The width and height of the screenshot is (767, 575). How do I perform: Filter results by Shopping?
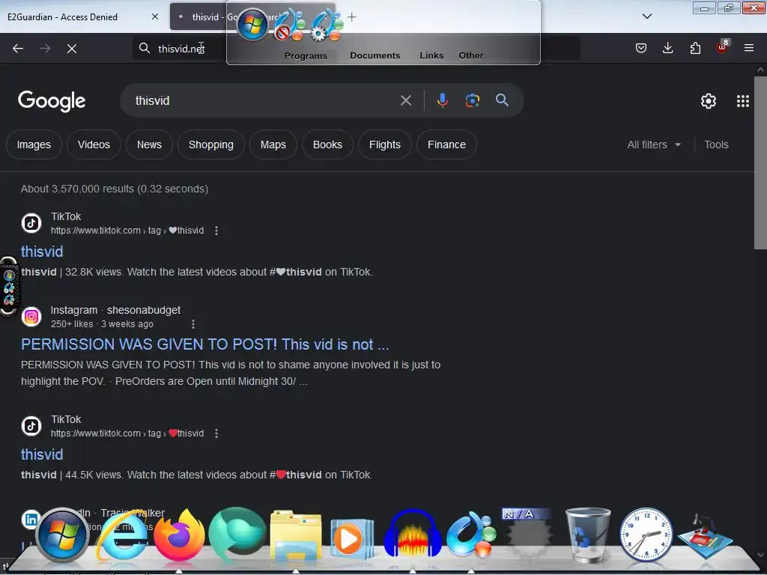pyautogui.click(x=210, y=144)
